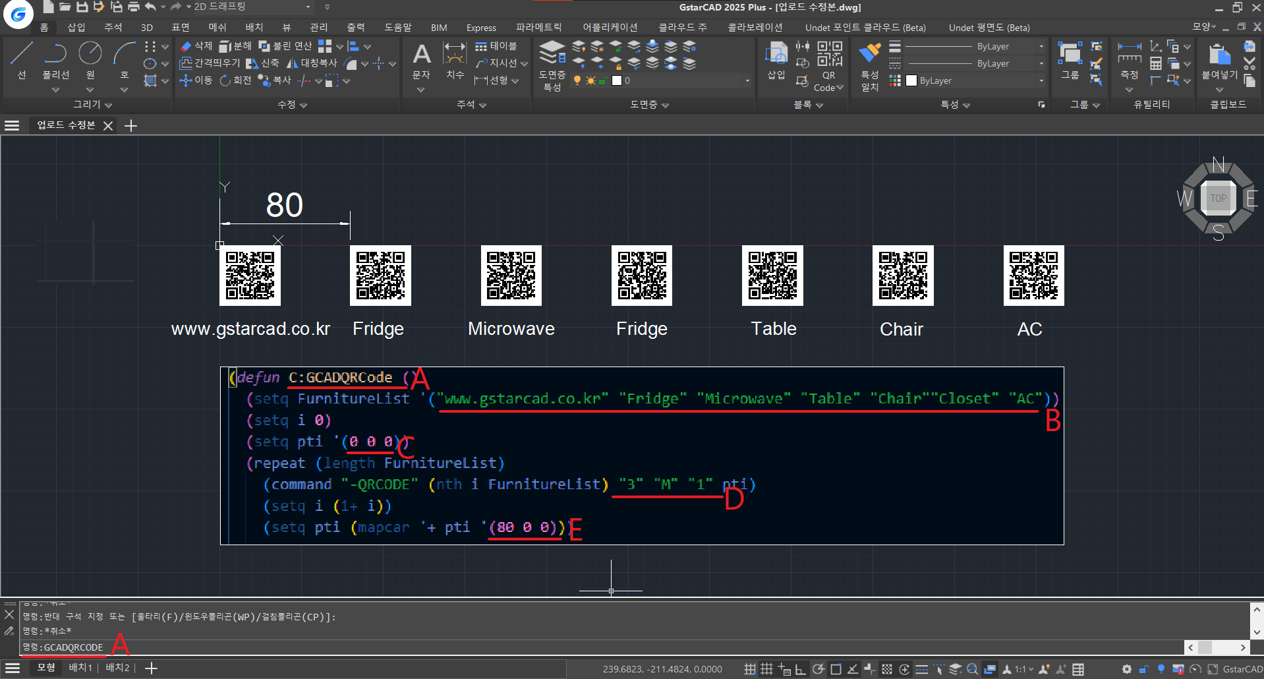This screenshot has height=679, width=1264.
Task: Open the quick calculator in the Utilities panel
Action: pyautogui.click(x=1156, y=63)
